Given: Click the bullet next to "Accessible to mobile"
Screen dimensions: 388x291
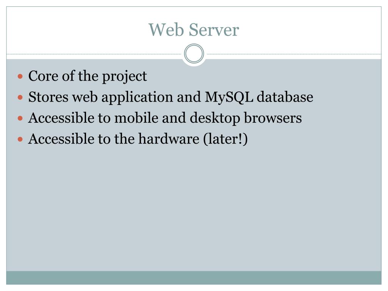Looking at the screenshot, I should click(x=20, y=118).
